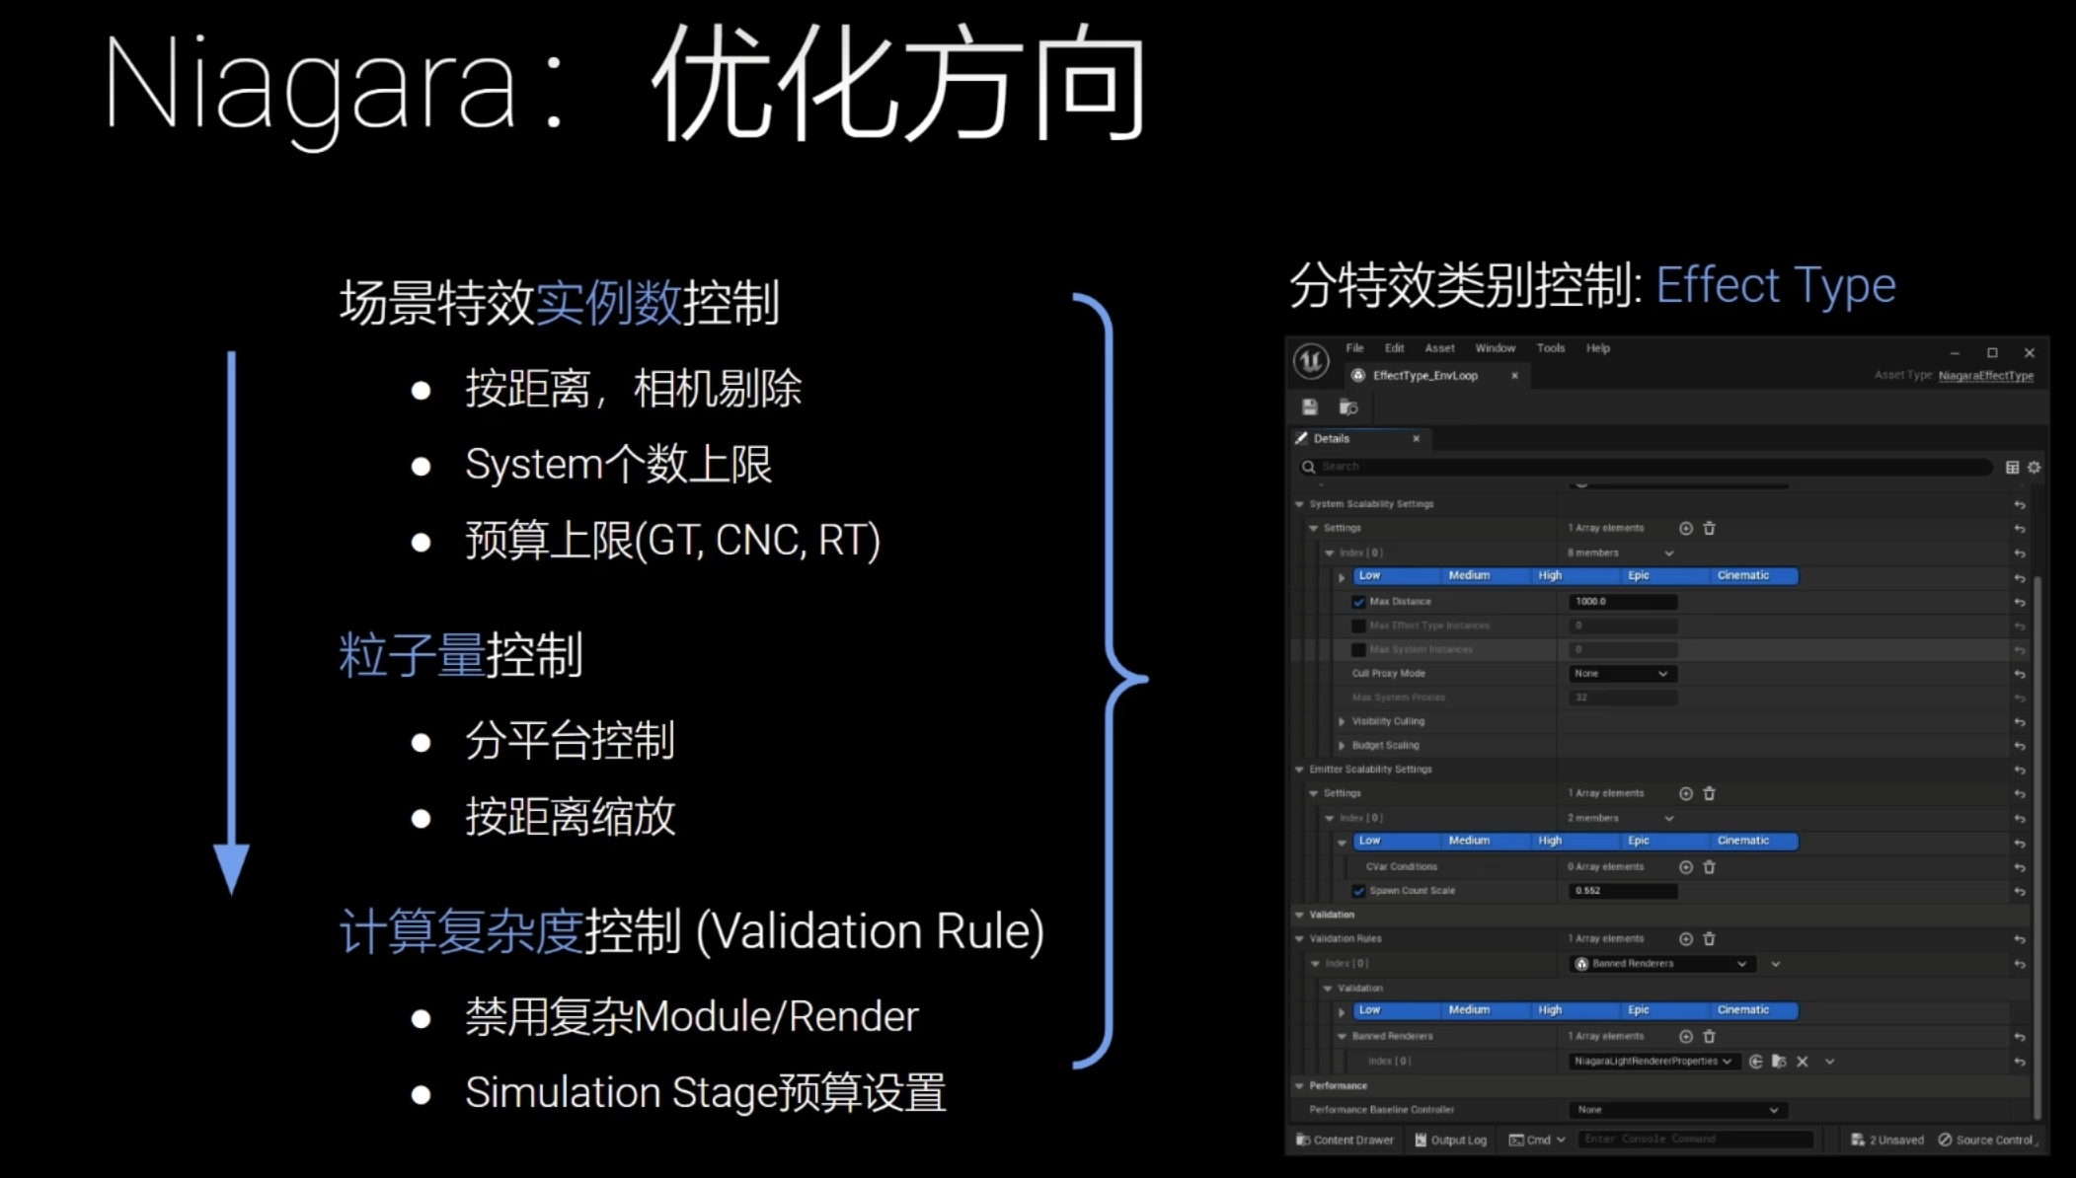
Task: Toggle the Spawn Count Scale checkbox
Action: (x=1358, y=891)
